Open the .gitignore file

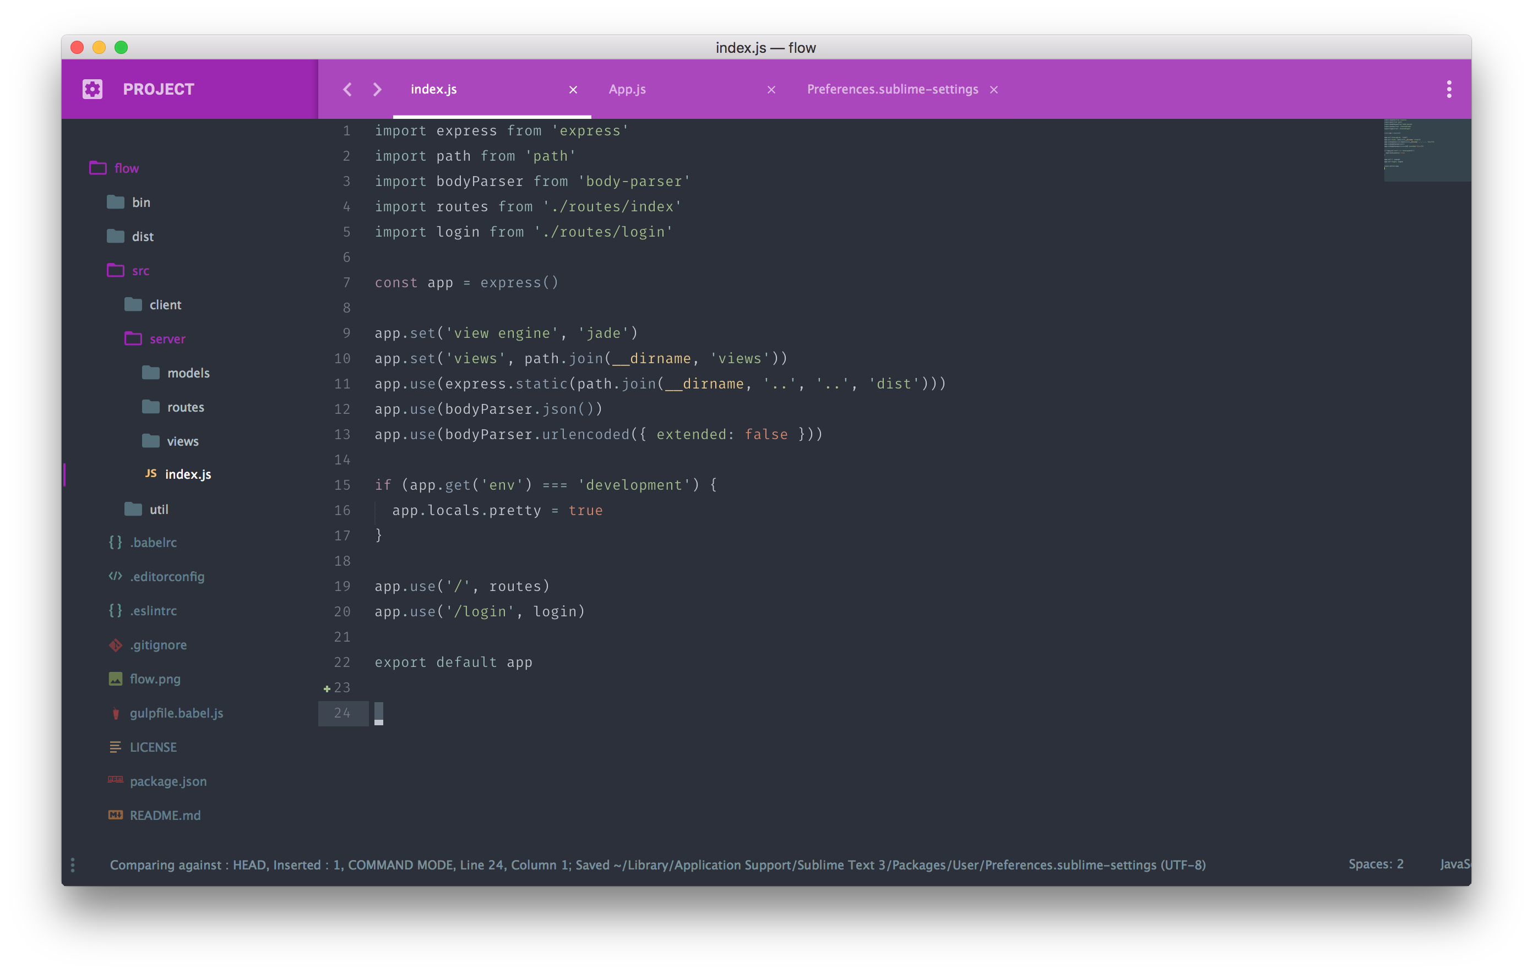pos(158,645)
